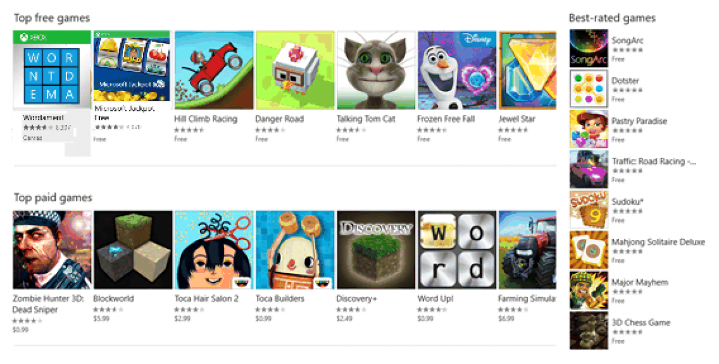Choose the Toca Builders game icon
The height and width of the screenshot is (364, 719).
(x=295, y=250)
